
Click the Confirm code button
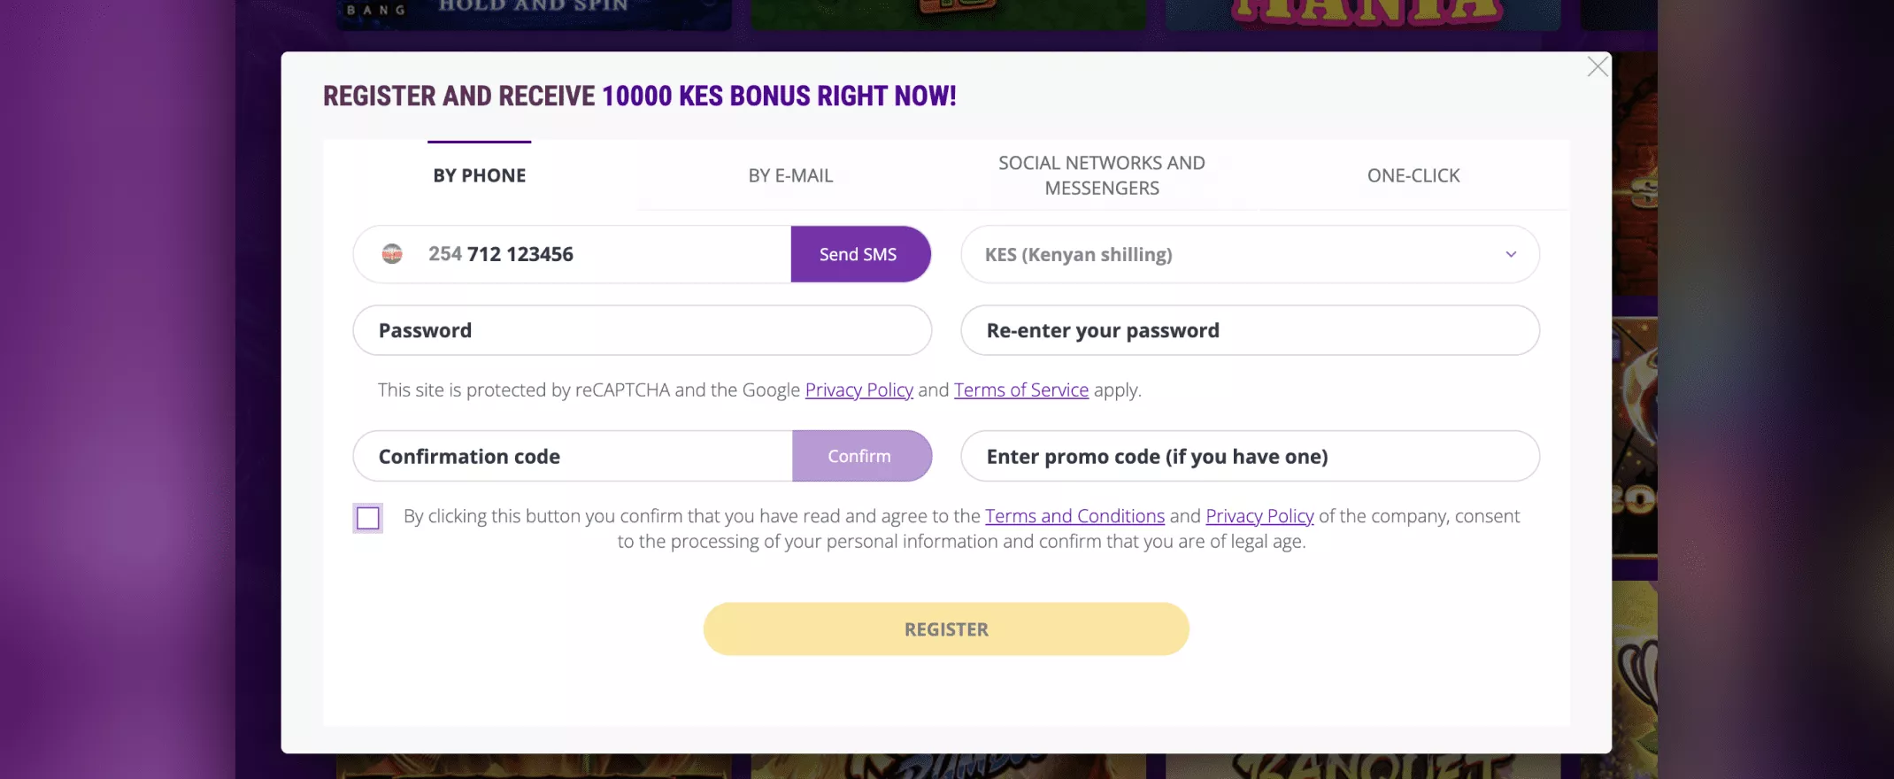pos(861,456)
